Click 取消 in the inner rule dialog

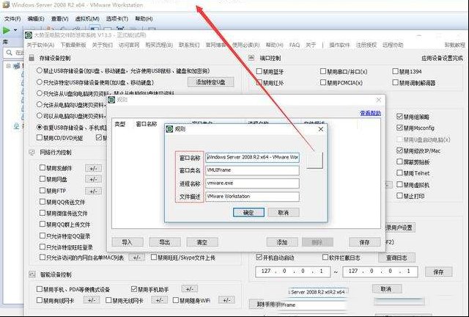pos(284,212)
